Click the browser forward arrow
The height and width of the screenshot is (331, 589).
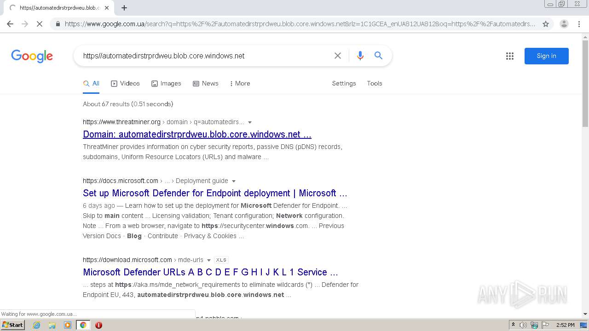(x=25, y=24)
